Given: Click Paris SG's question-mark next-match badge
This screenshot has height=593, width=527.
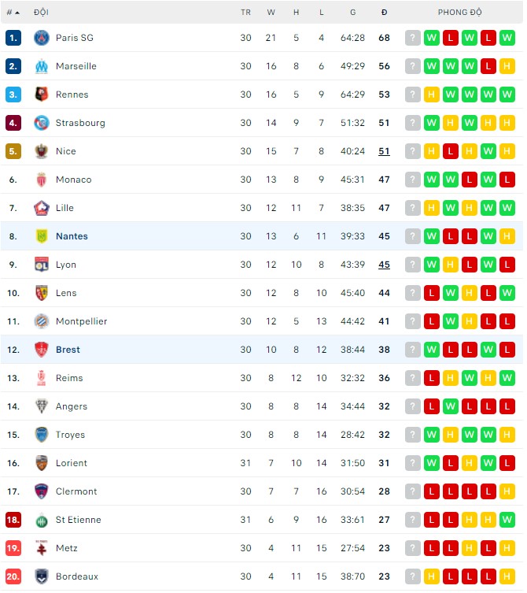Looking at the screenshot, I should coord(413,38).
